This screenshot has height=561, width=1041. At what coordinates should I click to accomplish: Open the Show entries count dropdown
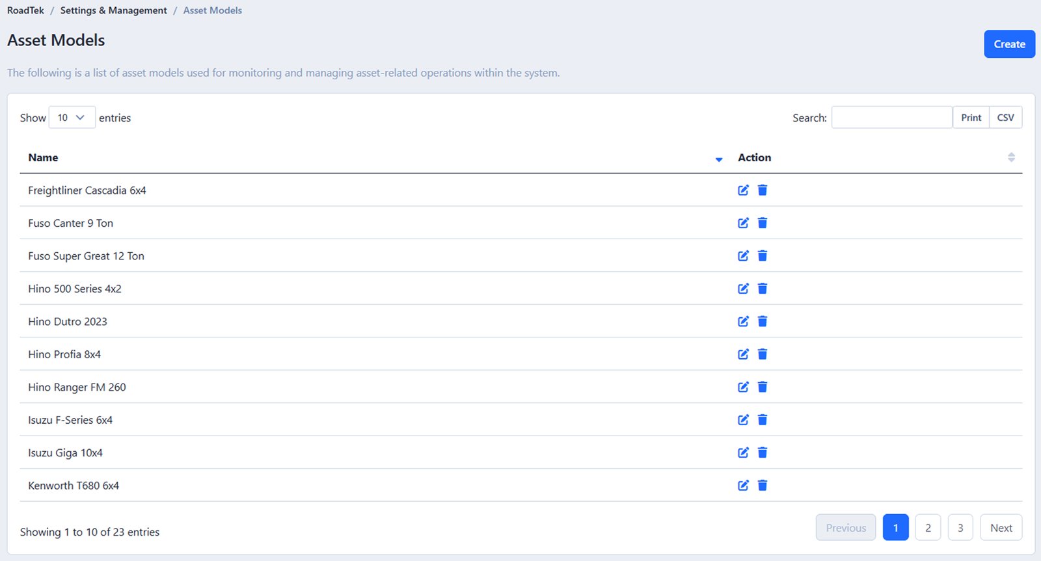pos(72,118)
